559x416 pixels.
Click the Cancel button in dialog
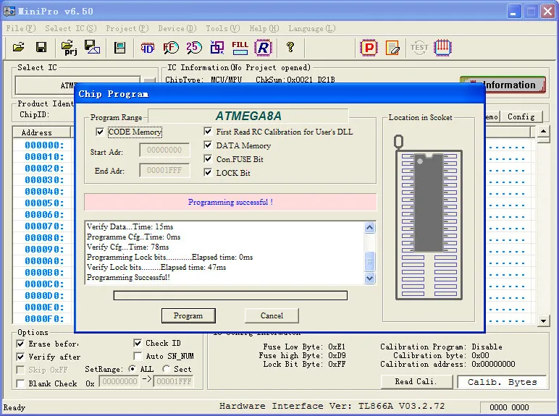[272, 315]
